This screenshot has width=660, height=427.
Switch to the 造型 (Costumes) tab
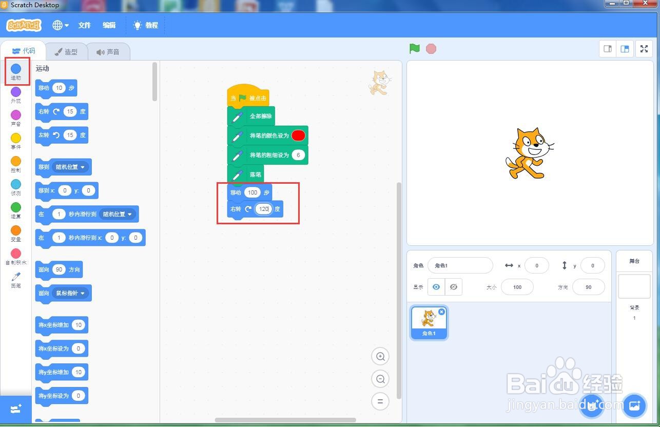click(67, 51)
